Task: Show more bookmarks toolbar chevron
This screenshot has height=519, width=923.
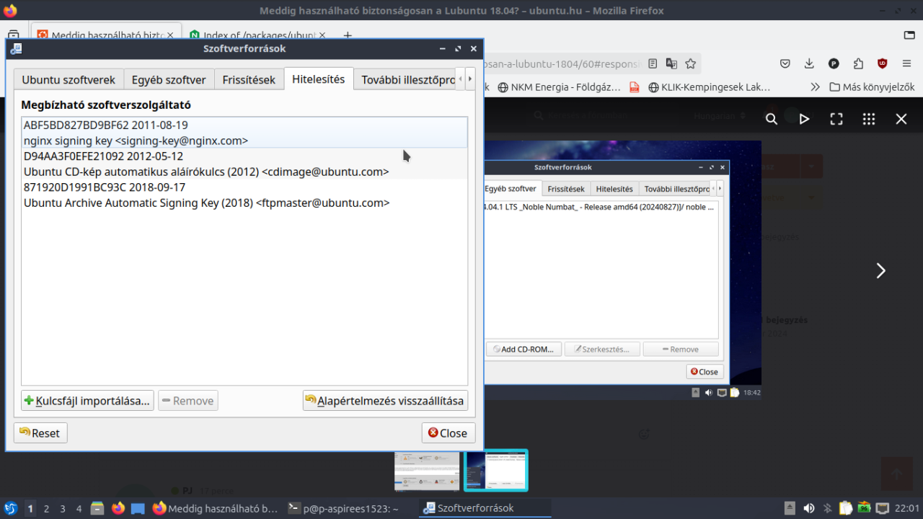Action: (815, 87)
